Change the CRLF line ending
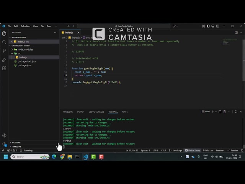Screen dimensions: 245x184 click(163, 150)
